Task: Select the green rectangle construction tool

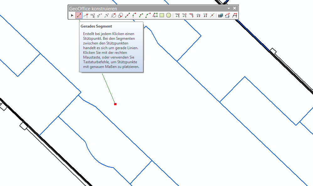Action: pos(162,15)
